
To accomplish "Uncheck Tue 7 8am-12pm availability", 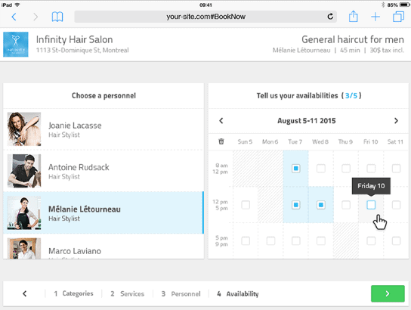I will click(x=295, y=169).
